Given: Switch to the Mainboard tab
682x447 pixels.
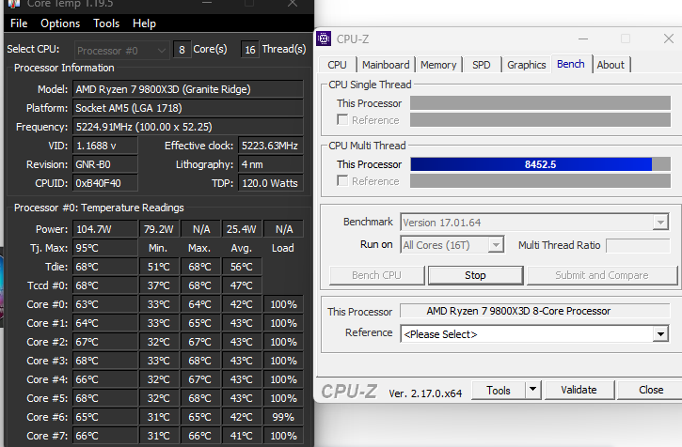Looking at the screenshot, I should pyautogui.click(x=386, y=65).
